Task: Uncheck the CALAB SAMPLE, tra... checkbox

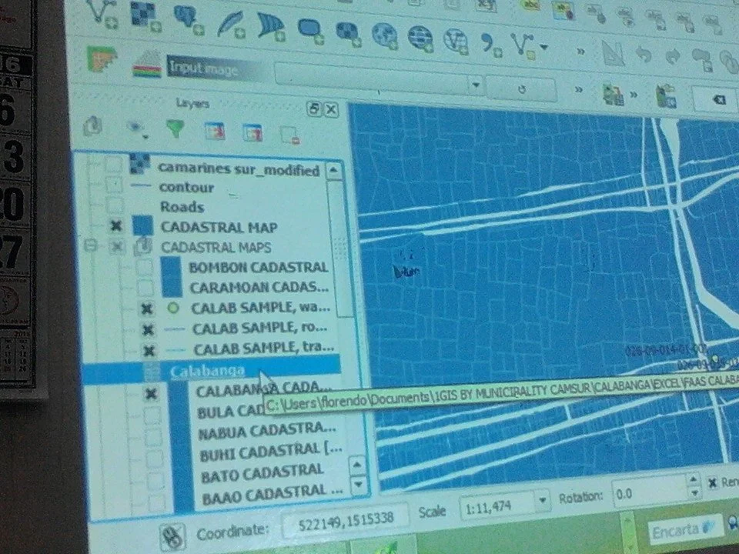Action: pyautogui.click(x=149, y=351)
